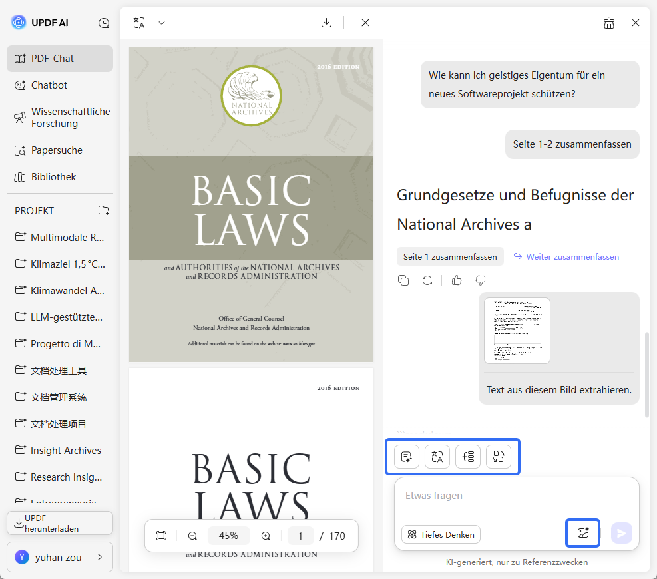Open the Bibliothek

point(60,177)
